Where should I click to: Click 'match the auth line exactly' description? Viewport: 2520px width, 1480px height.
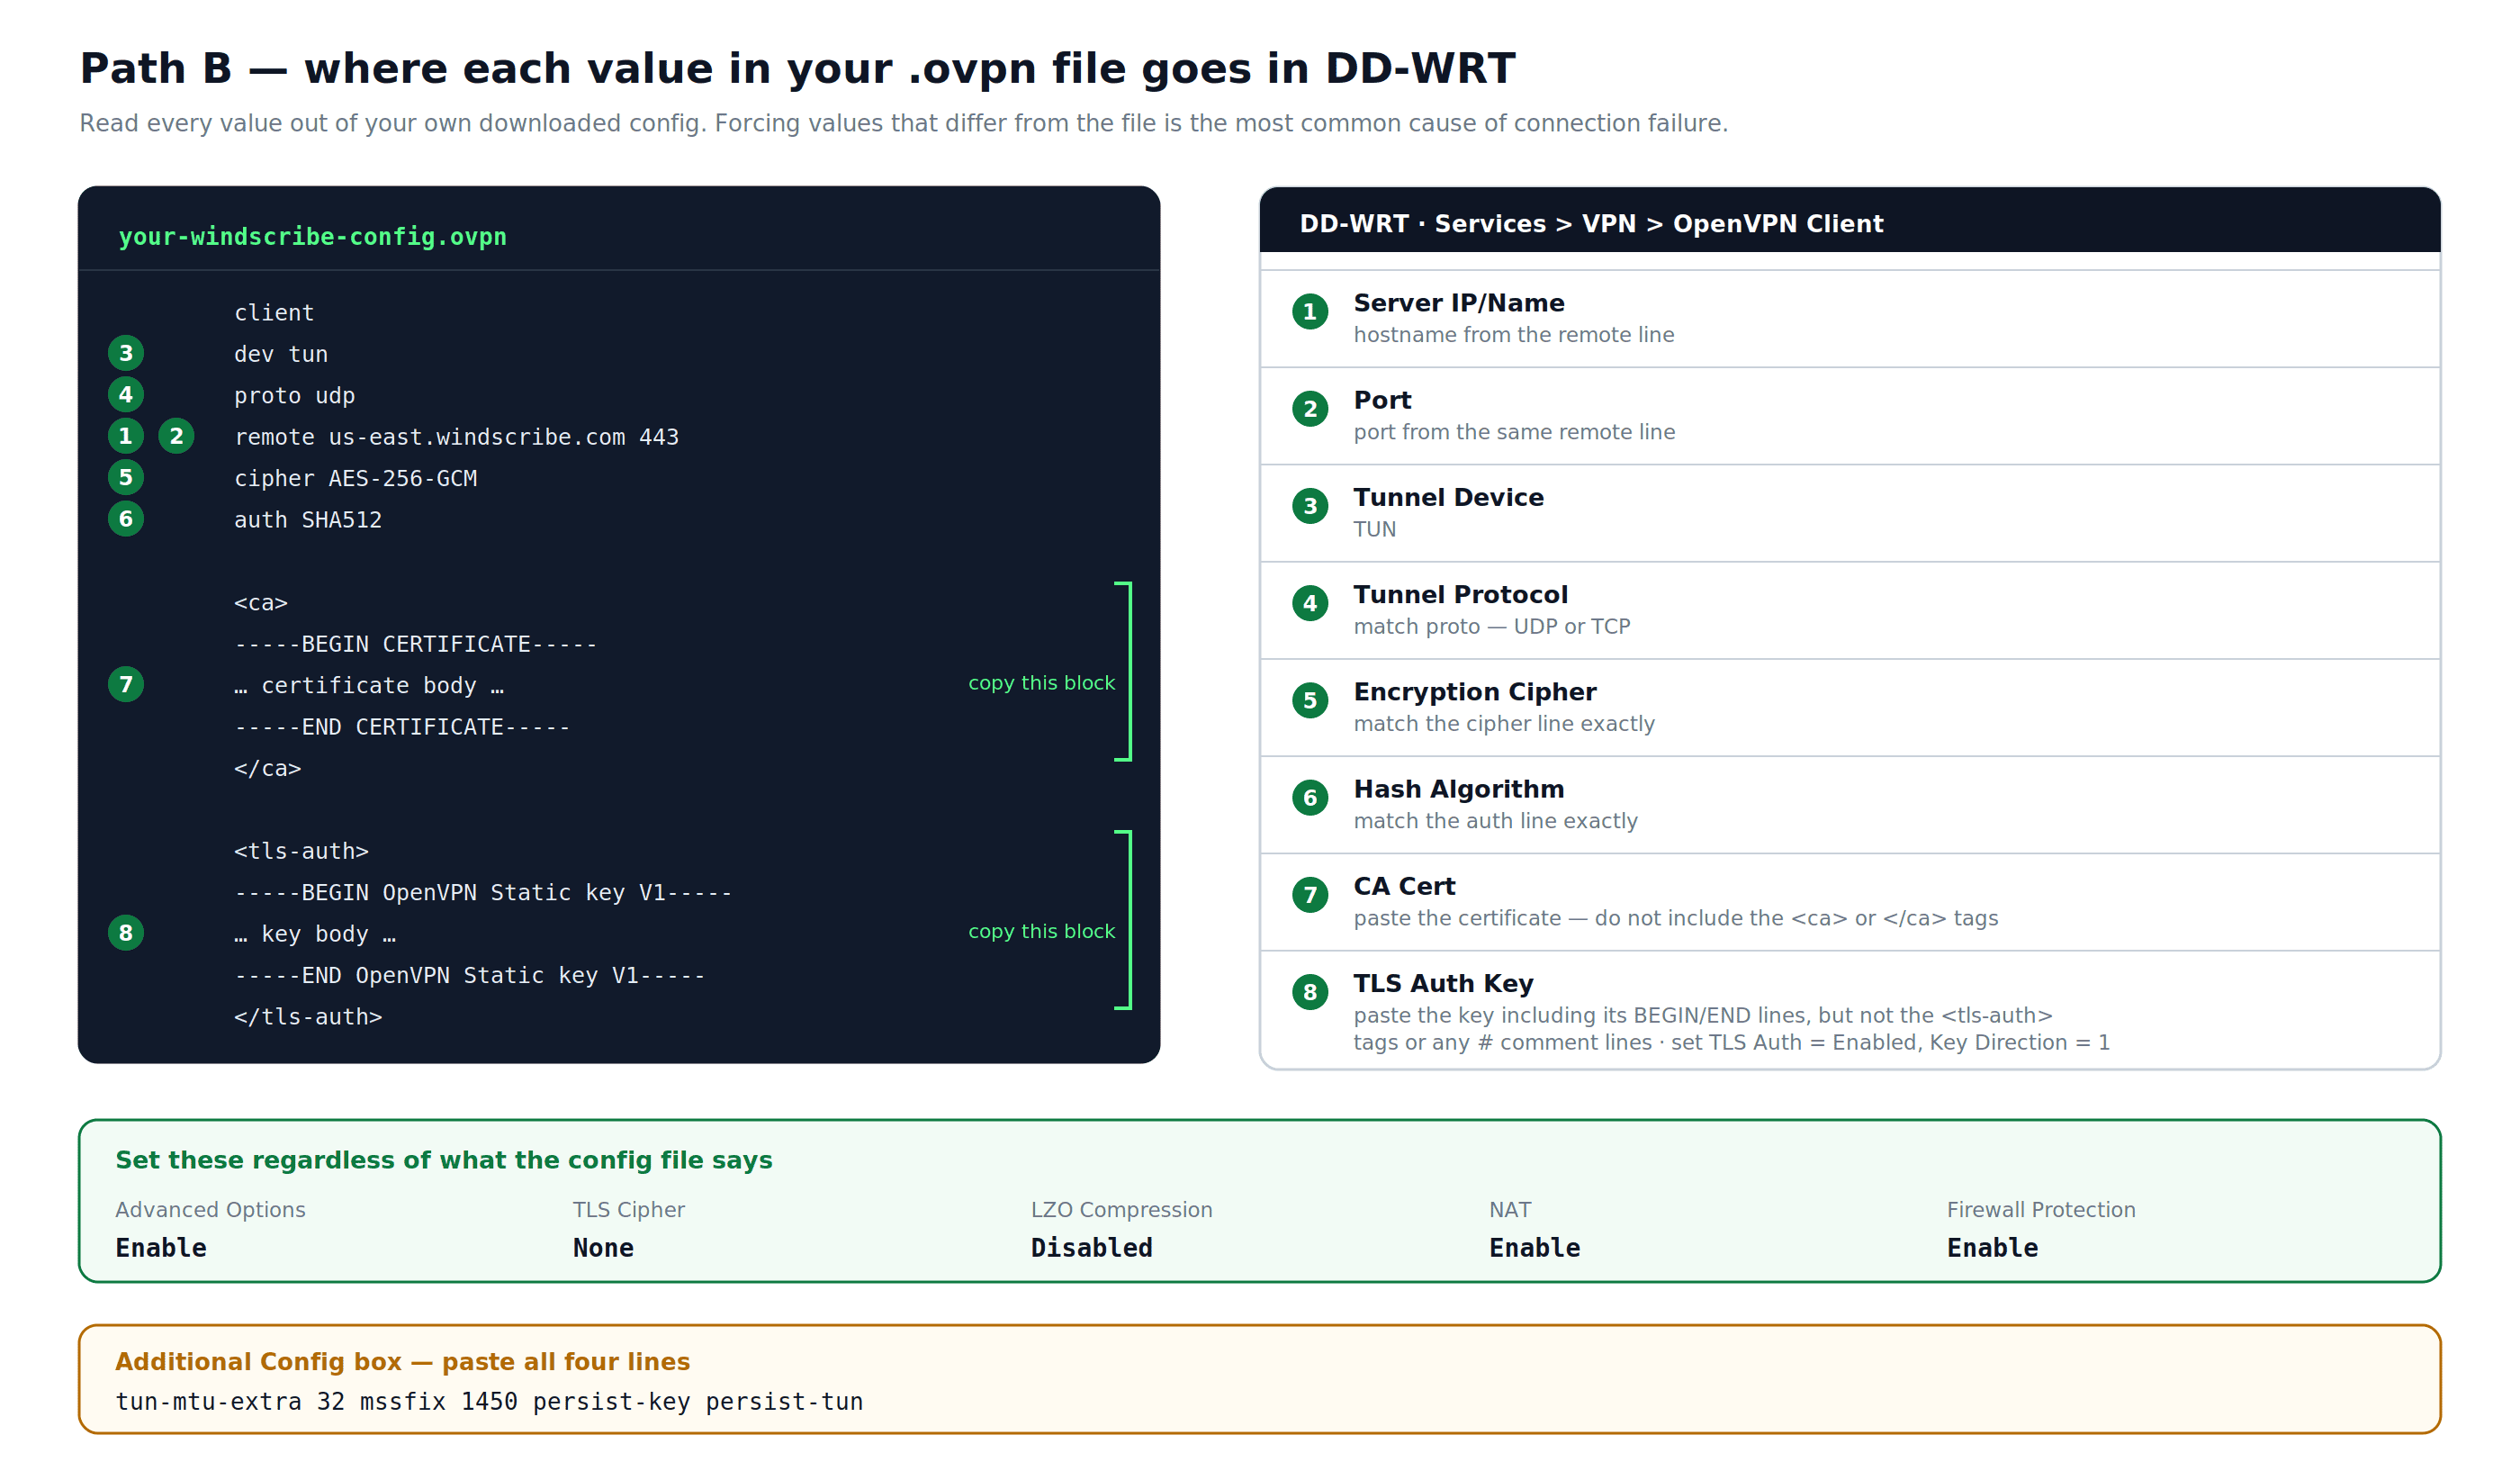[x=1496, y=821]
